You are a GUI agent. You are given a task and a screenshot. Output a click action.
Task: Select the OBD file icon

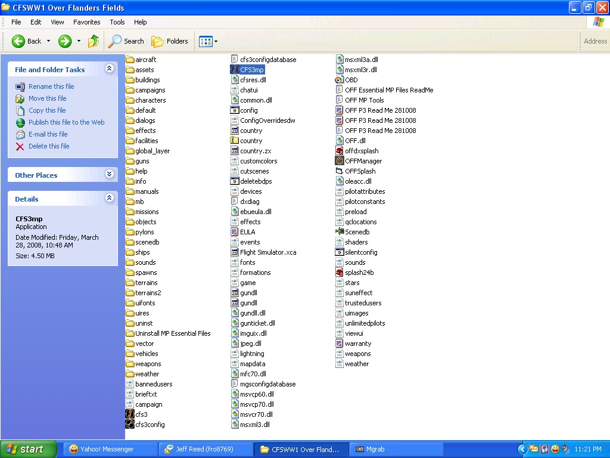click(339, 80)
